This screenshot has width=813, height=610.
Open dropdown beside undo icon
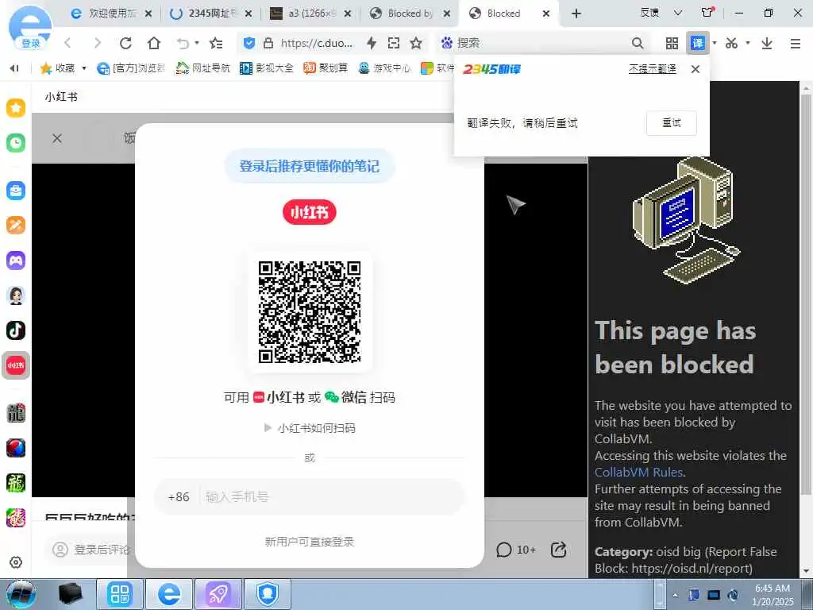197,43
